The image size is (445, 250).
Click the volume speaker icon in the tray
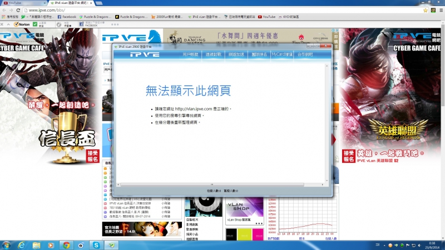pyautogui.click(x=419, y=246)
